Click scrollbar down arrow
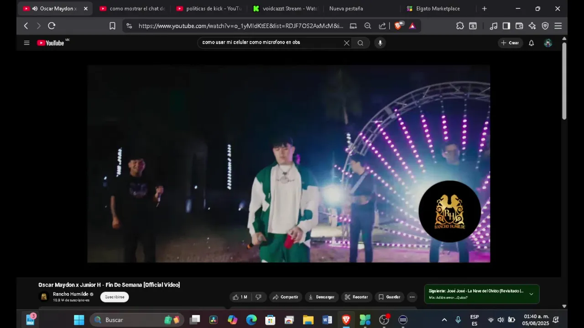 tap(564, 306)
